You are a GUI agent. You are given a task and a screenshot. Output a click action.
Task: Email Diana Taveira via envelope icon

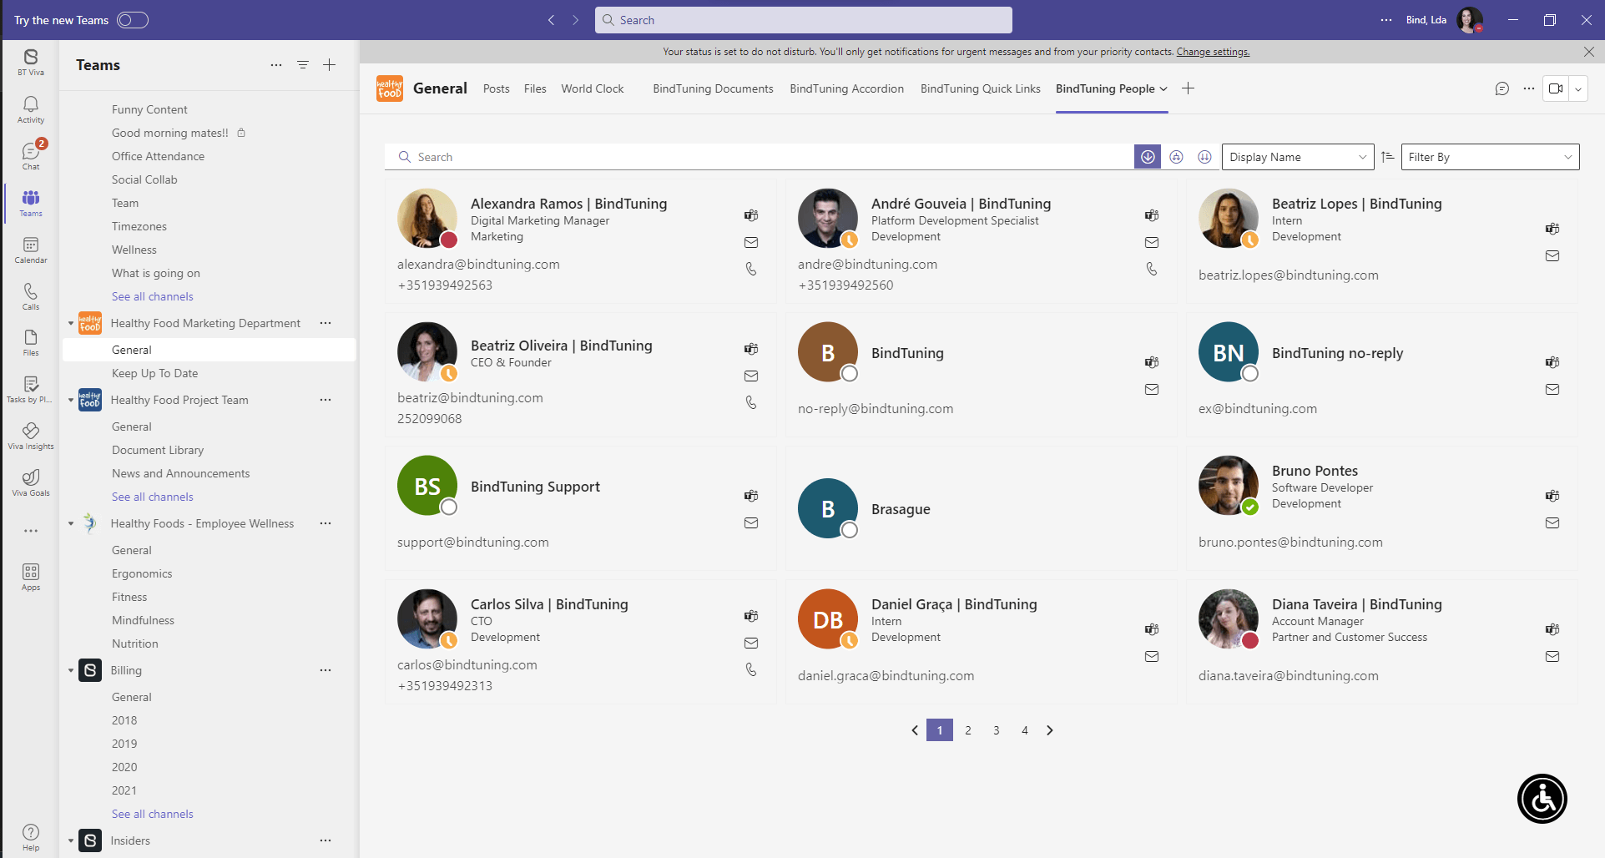pyautogui.click(x=1552, y=656)
